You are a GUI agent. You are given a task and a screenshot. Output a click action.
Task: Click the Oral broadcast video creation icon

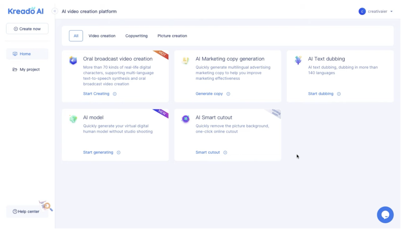pos(73,60)
